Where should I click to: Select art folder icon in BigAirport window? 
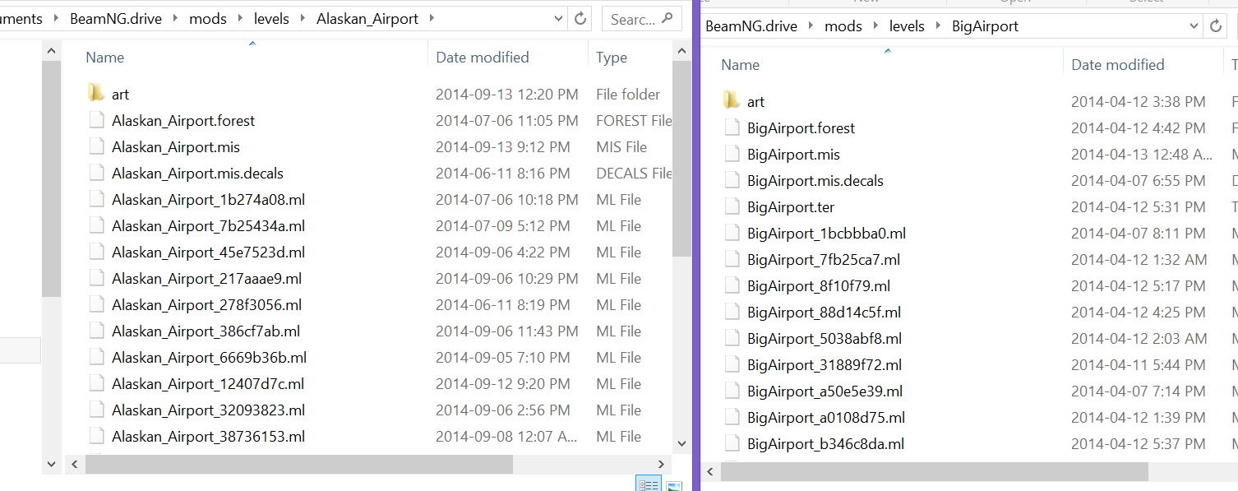(x=732, y=101)
